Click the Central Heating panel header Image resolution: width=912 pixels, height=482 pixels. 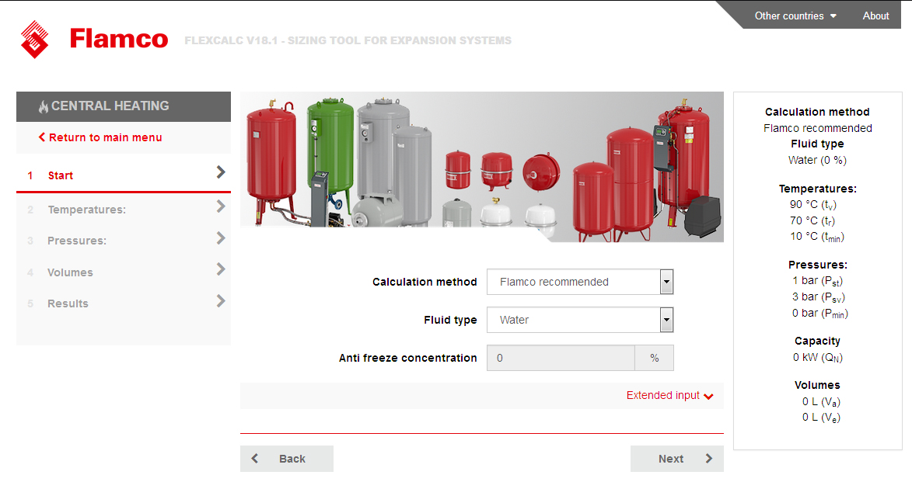tap(124, 106)
